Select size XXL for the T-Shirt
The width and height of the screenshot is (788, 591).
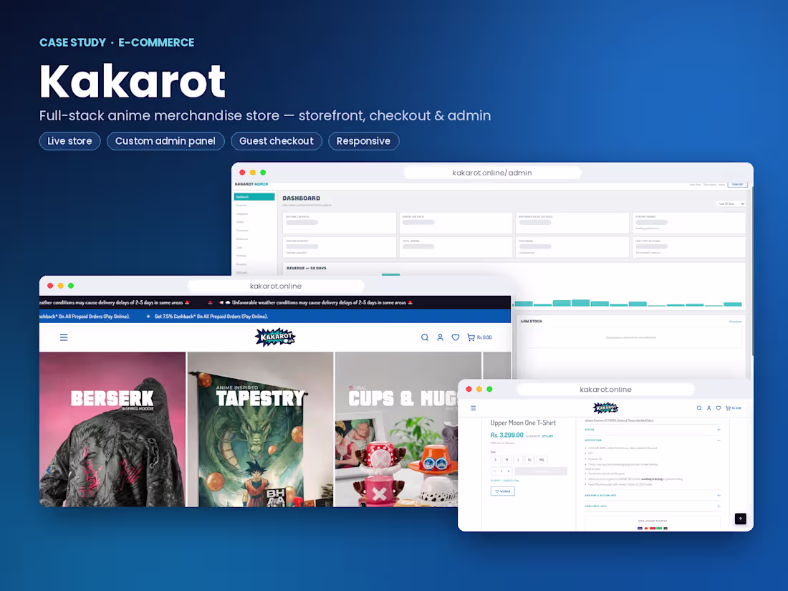coord(542,460)
